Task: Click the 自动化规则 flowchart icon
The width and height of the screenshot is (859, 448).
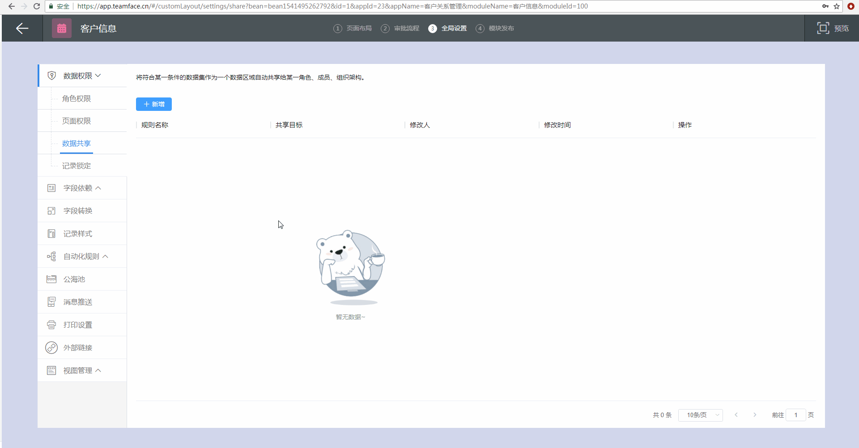Action: 51,256
